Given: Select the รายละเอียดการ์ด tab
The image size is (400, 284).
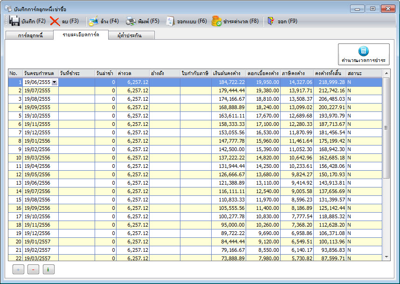Looking at the screenshot, I should [x=81, y=35].
